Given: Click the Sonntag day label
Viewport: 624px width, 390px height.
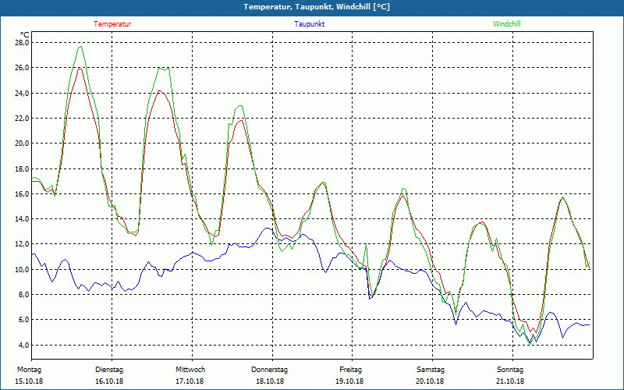Looking at the screenshot, I should click(x=510, y=370).
